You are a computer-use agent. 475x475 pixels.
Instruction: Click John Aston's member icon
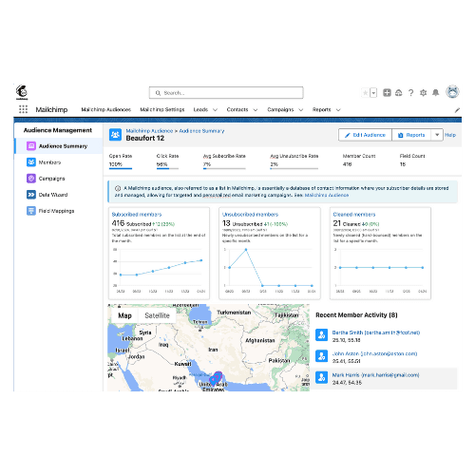[x=321, y=356]
